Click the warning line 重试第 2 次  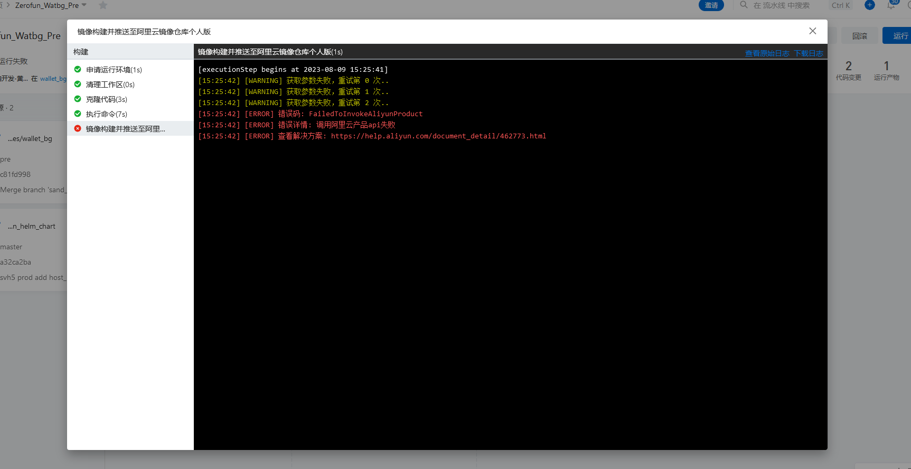293,103
